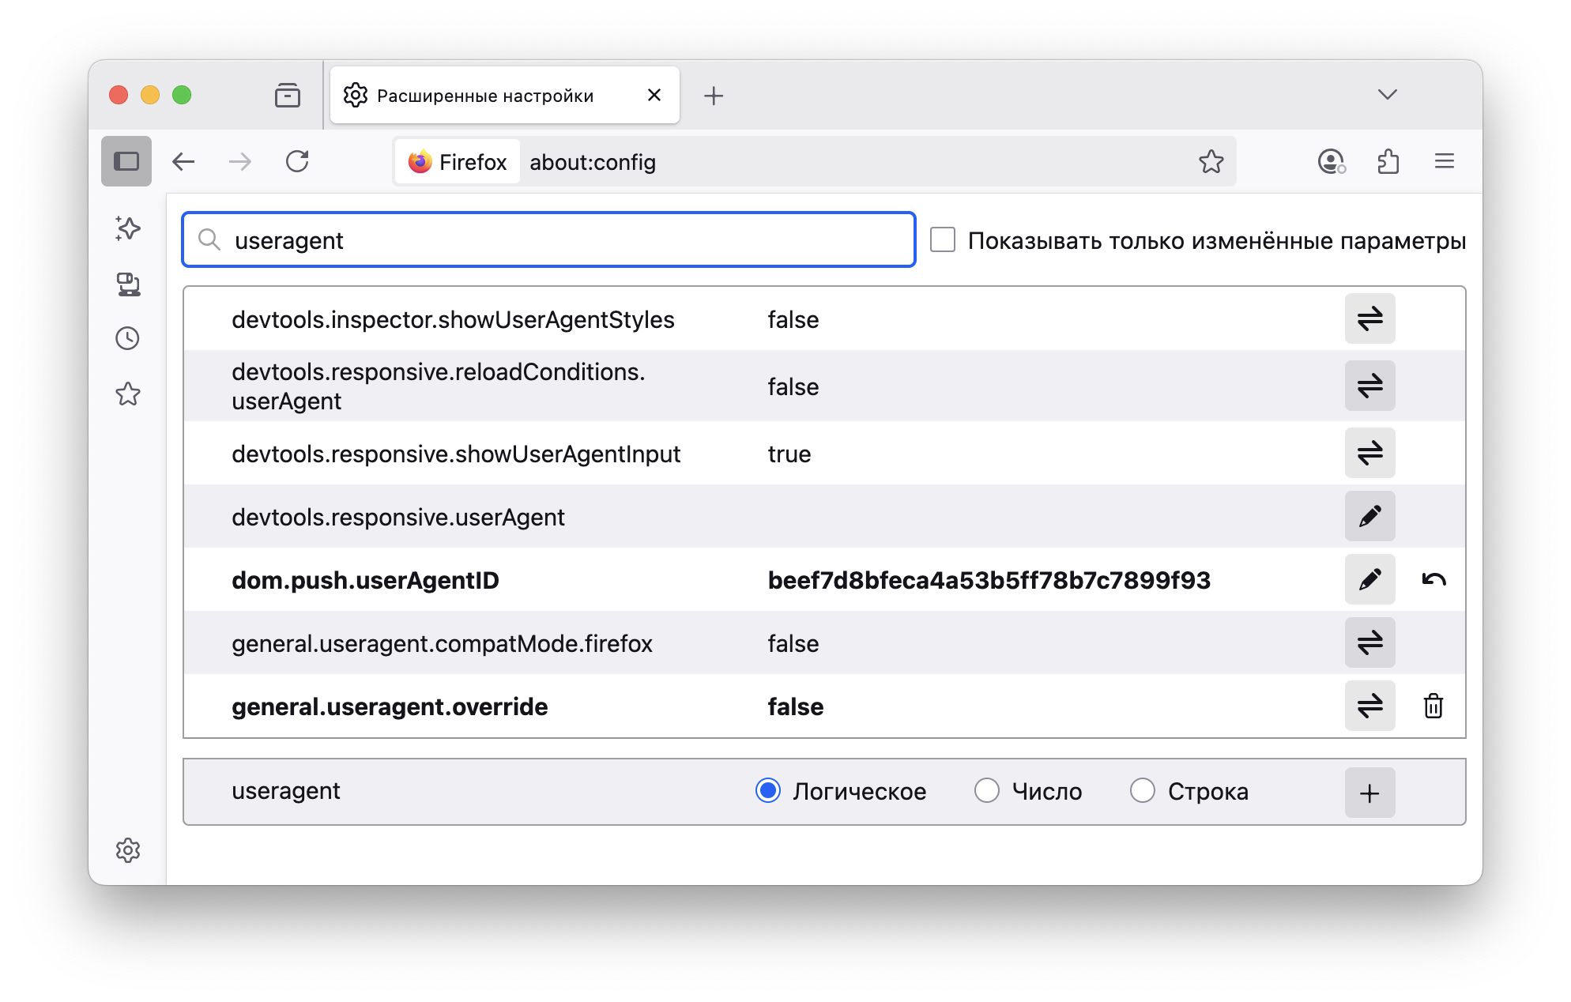Screen dimensions: 1571x1002
Task: Collapse the sidebar panel
Action: point(126,160)
